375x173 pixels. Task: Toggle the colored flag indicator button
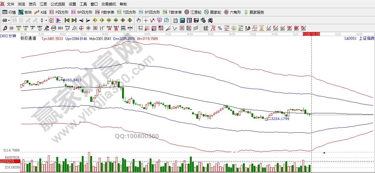pos(59,21)
